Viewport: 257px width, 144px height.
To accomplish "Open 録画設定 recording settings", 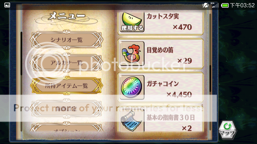I will 67,108.
